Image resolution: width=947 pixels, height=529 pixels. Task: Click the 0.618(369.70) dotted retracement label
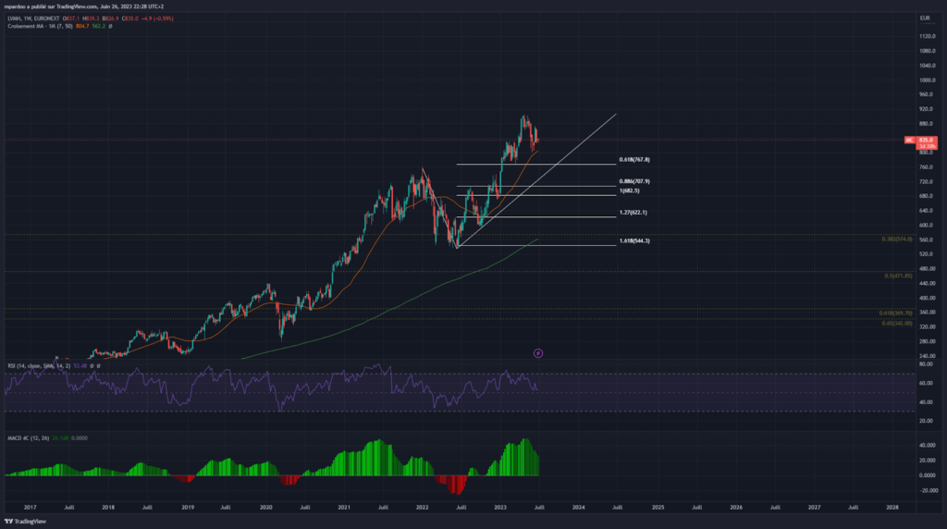pyautogui.click(x=896, y=314)
